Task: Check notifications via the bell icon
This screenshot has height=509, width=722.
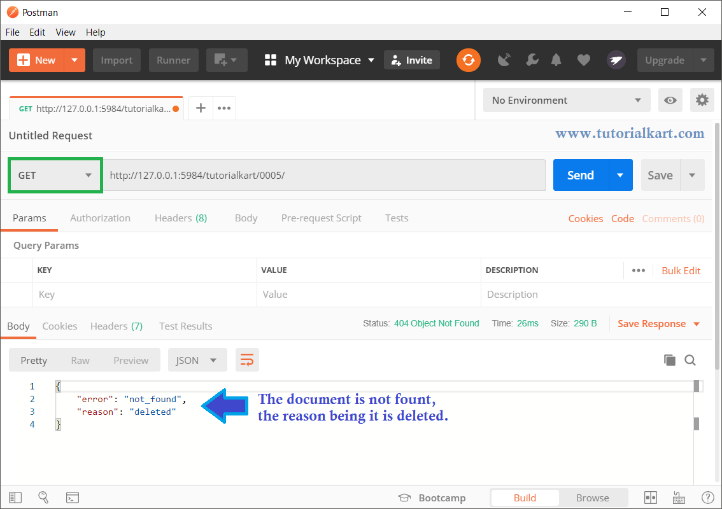Action: click(x=556, y=59)
